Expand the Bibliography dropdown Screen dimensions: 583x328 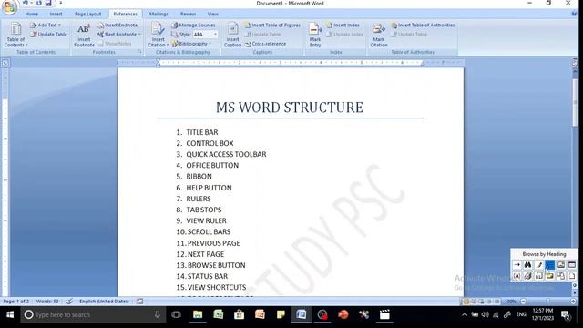click(191, 44)
